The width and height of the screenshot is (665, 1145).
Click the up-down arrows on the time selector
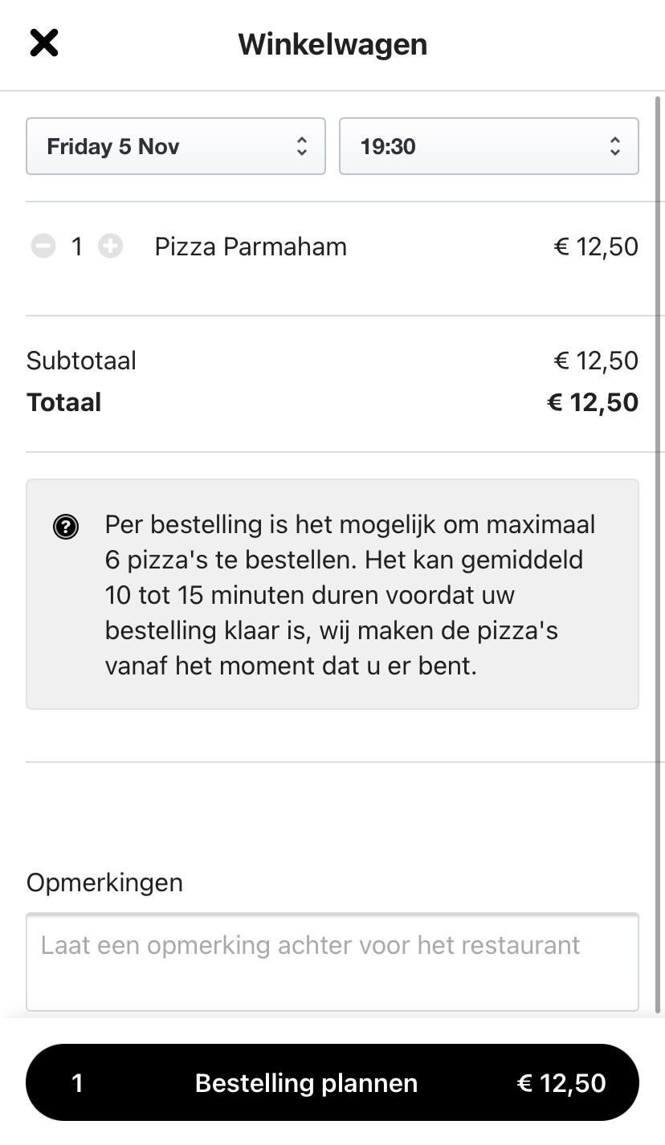(x=614, y=146)
